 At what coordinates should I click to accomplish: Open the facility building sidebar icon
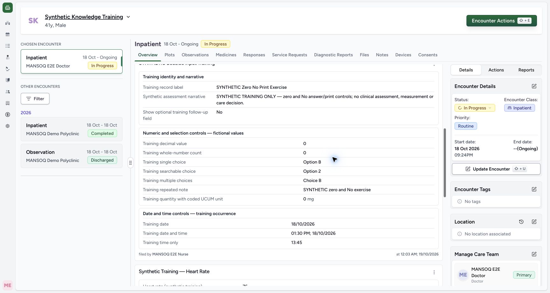pos(8,23)
